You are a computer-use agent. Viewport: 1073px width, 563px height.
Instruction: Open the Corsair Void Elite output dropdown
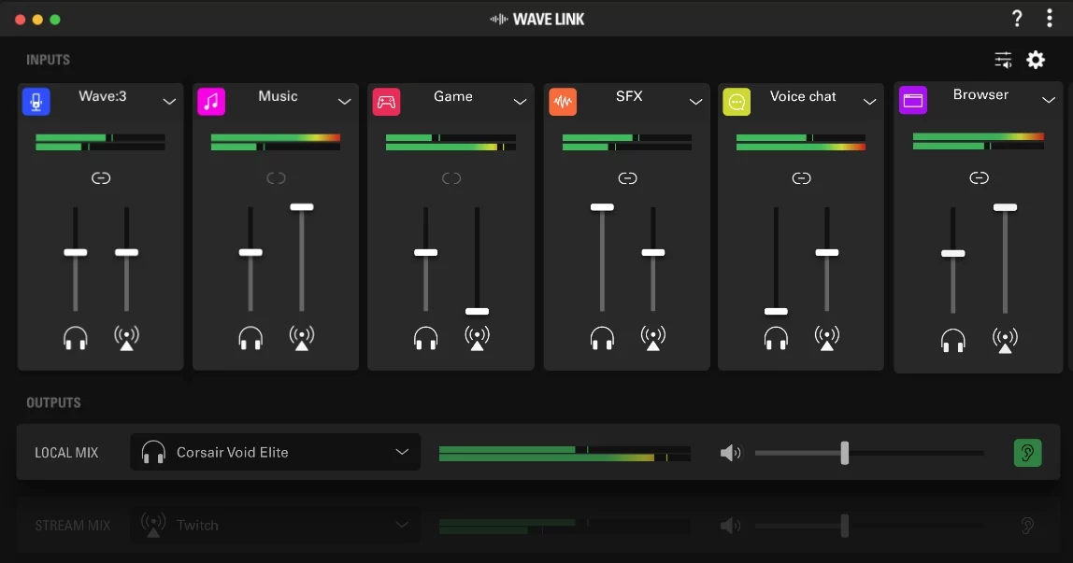(x=275, y=452)
